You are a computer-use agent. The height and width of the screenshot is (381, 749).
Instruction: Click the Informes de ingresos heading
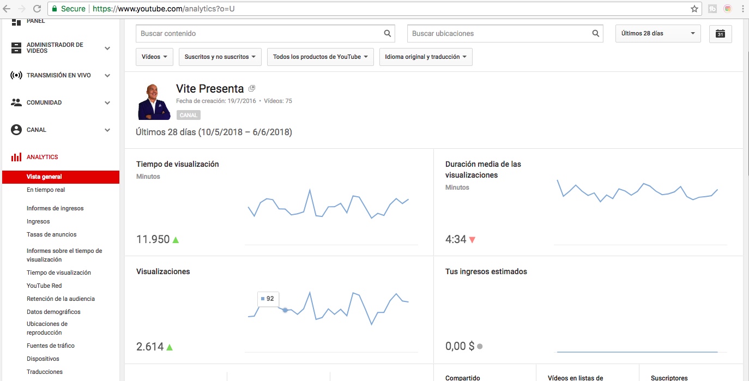pos(55,208)
